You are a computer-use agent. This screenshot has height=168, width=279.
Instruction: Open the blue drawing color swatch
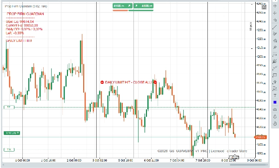tap(275, 102)
